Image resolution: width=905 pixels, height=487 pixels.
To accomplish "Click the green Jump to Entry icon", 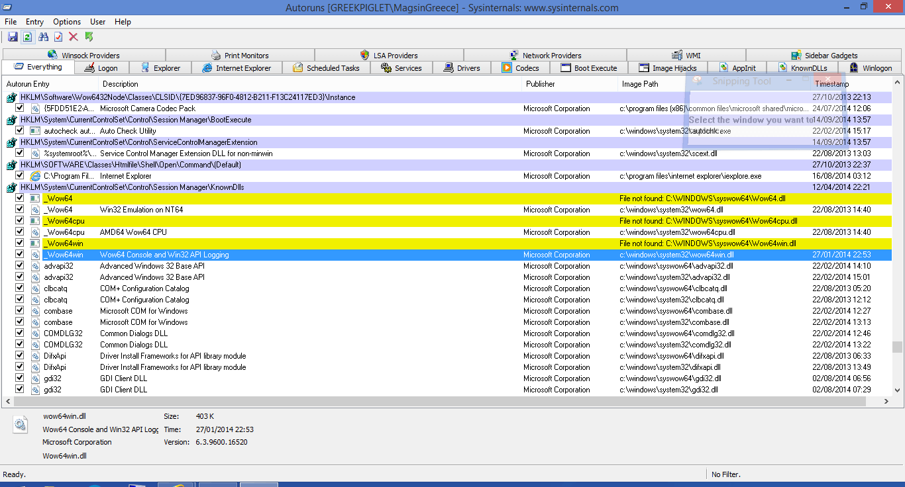I will [89, 37].
